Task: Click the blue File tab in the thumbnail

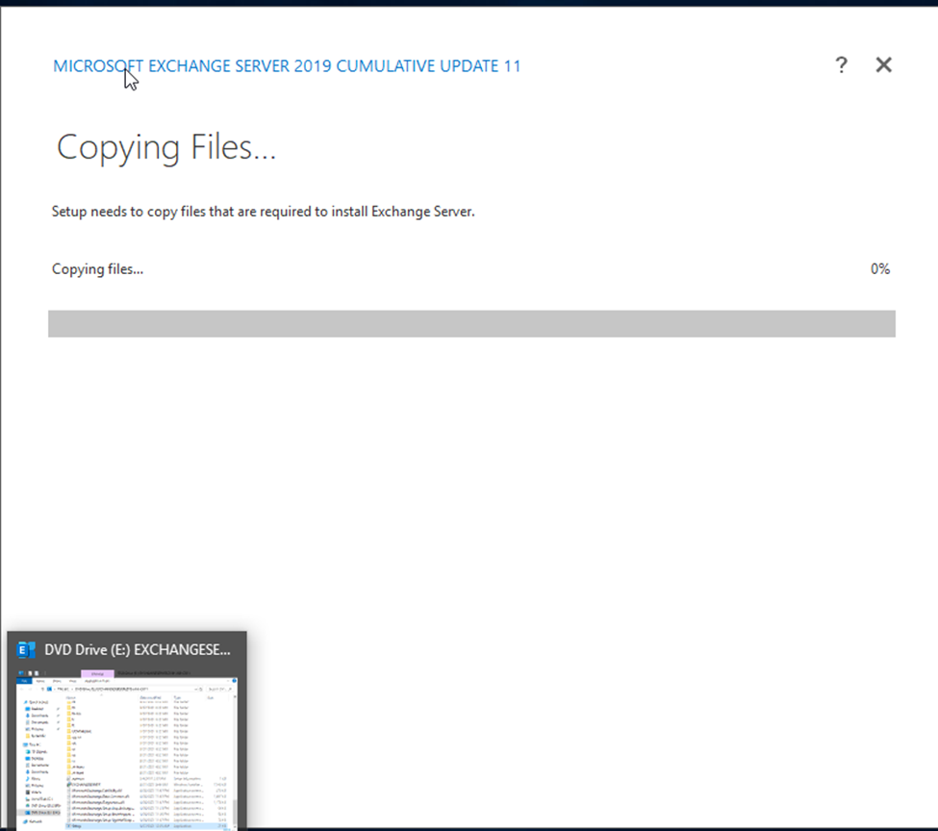Action: pyautogui.click(x=25, y=680)
